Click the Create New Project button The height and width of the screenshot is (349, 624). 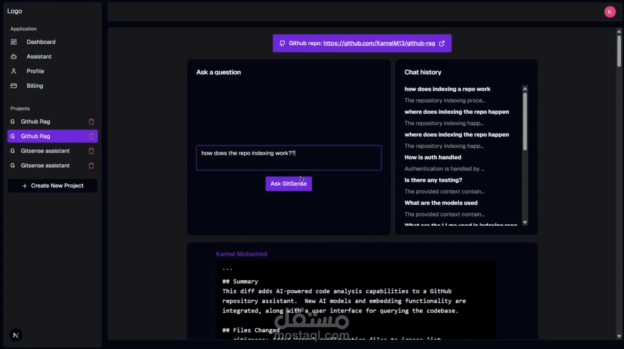(x=53, y=186)
